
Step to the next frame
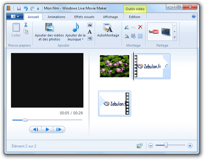click(59, 130)
